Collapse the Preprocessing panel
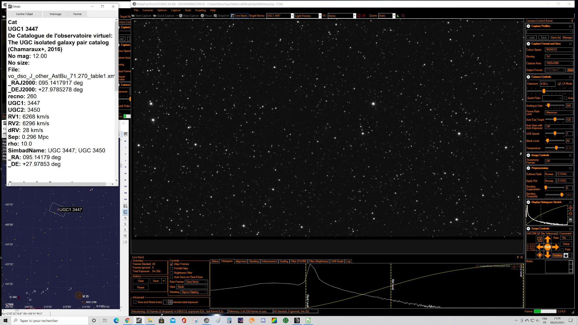This screenshot has height=325, width=578. [x=528, y=168]
